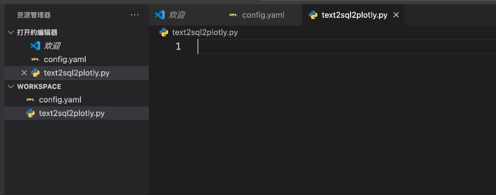Image resolution: width=496 pixels, height=195 pixels.
Task: Close the text2sql2plotly.py editor tab
Action: 396,15
